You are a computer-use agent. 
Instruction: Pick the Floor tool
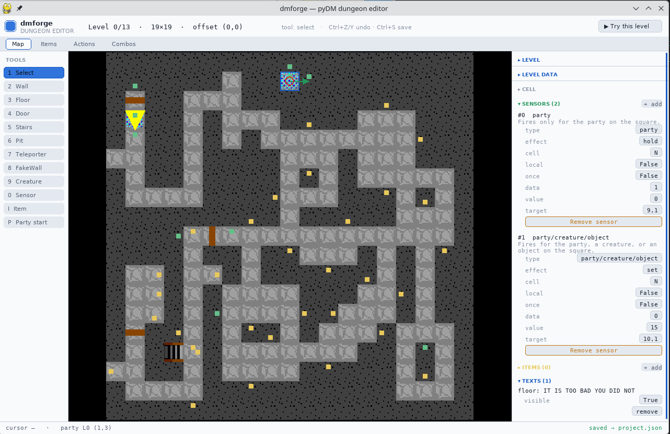click(34, 100)
